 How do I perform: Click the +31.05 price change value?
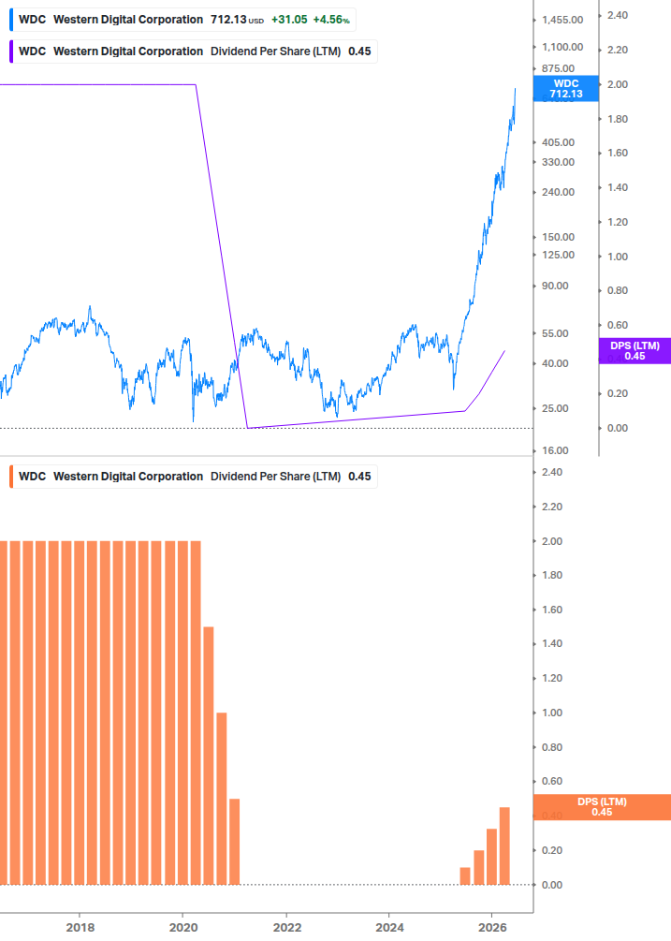(289, 20)
